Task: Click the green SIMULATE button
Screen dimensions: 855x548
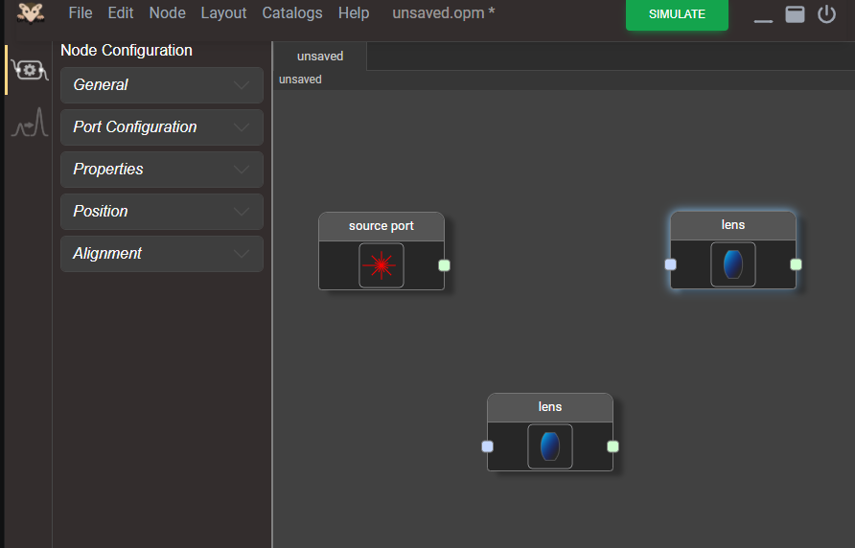Action: tap(677, 14)
